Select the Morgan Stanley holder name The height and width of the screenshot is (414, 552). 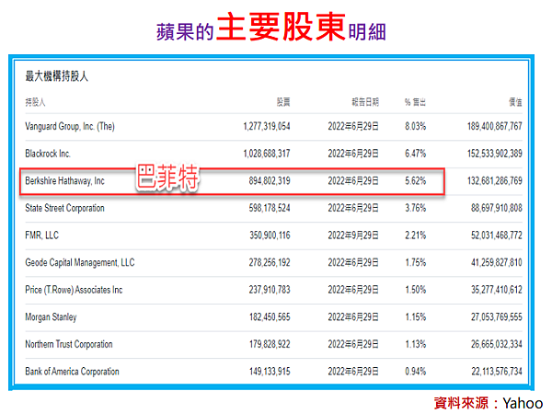pyautogui.click(x=51, y=317)
